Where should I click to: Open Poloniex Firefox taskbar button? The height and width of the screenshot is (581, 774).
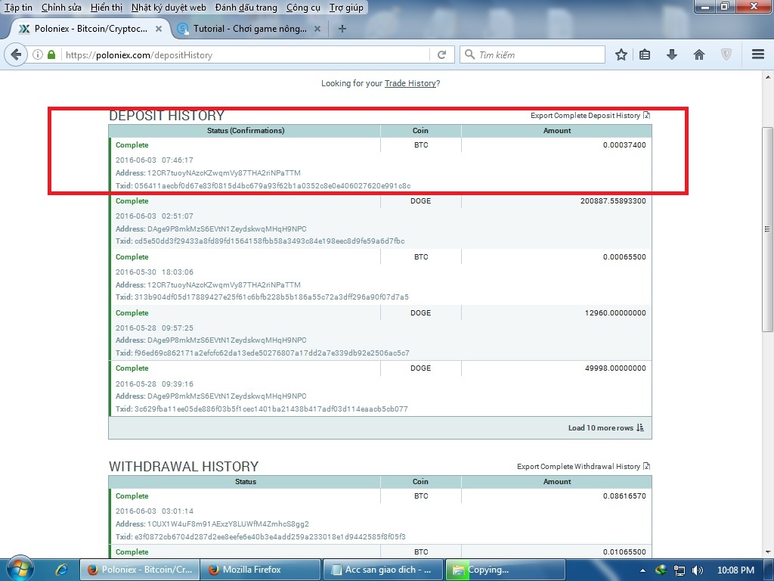pyautogui.click(x=140, y=570)
